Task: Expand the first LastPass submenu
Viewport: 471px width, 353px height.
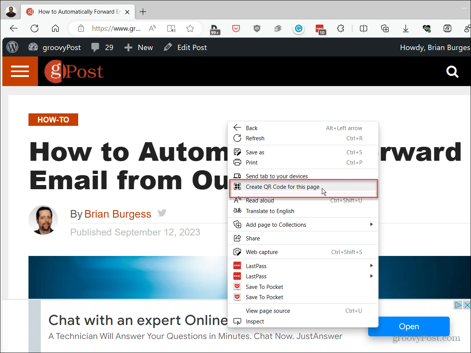Action: (372, 266)
